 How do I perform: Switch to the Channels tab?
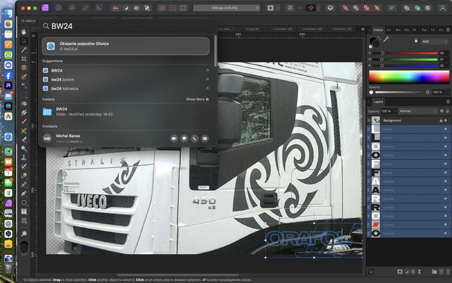389,30
